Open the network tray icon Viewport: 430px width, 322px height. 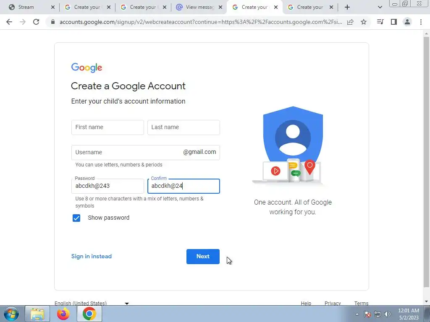[x=378, y=314]
